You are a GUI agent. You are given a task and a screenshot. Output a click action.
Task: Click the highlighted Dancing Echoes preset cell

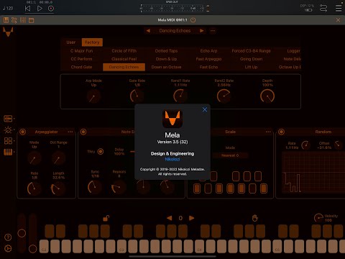pos(124,67)
